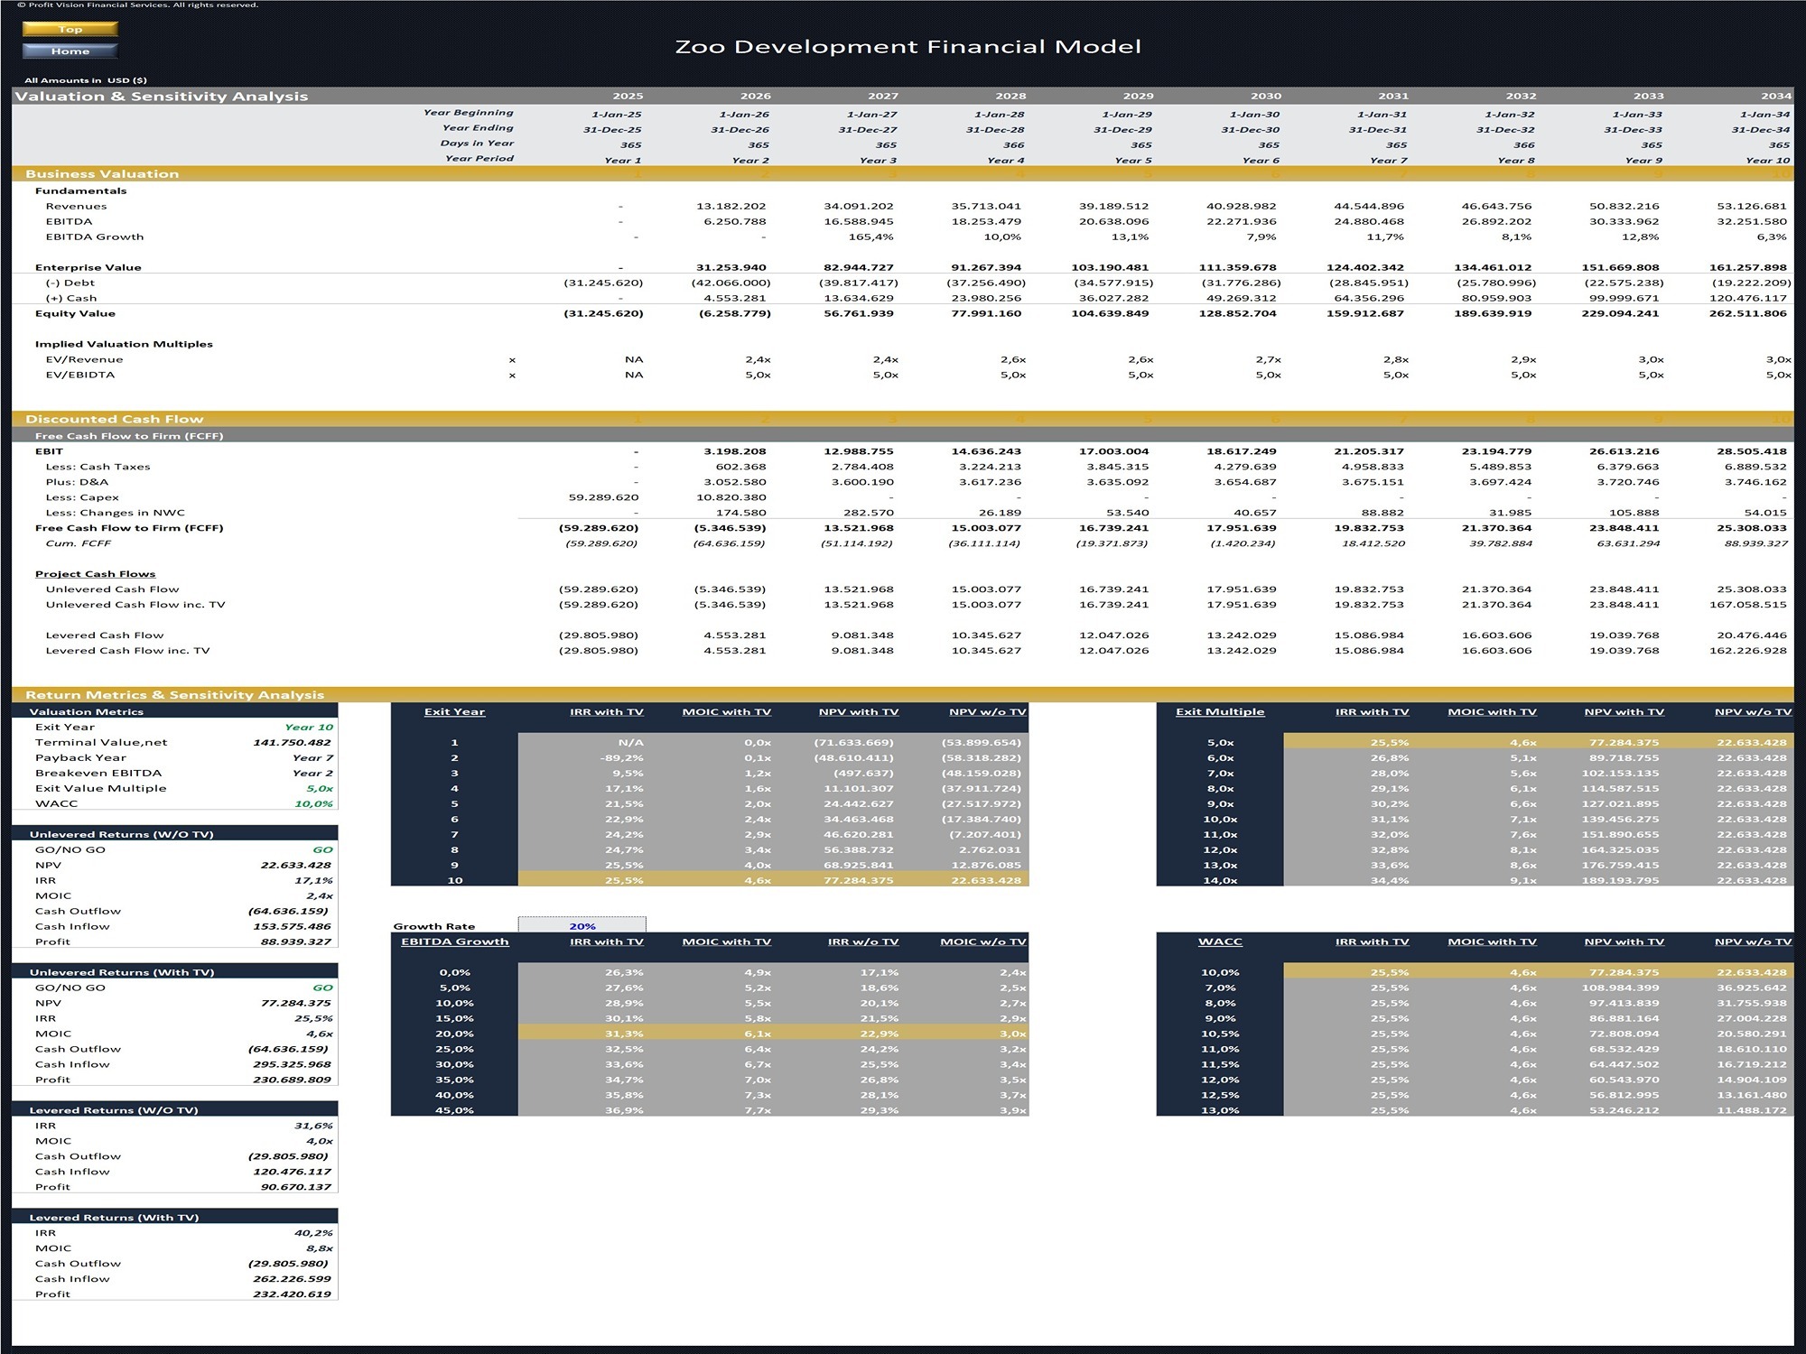Click the Exit Multiple column header
This screenshot has width=1806, height=1354.
click(x=1219, y=711)
